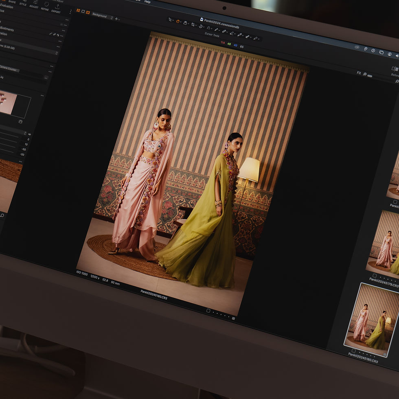Tick color tag box above Pankti20245179.CR3 label
399x399 pixels.
374,275
